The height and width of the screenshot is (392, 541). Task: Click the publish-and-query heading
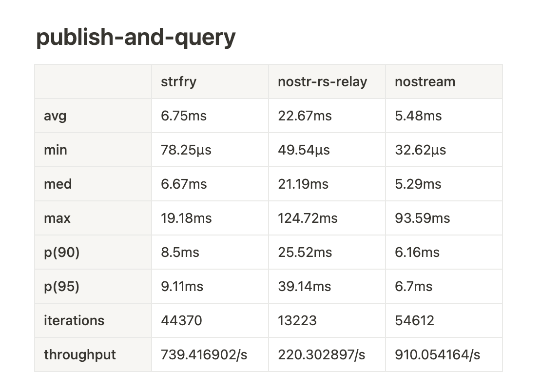click(x=135, y=37)
